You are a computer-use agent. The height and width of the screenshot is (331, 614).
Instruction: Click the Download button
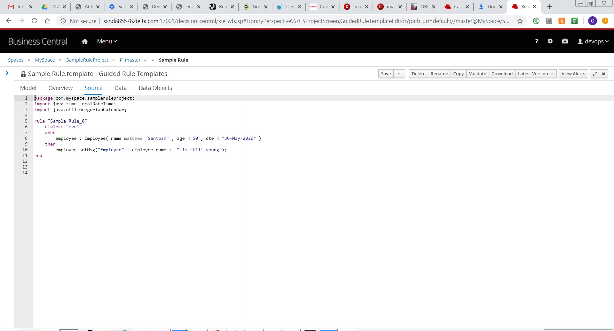(502, 74)
